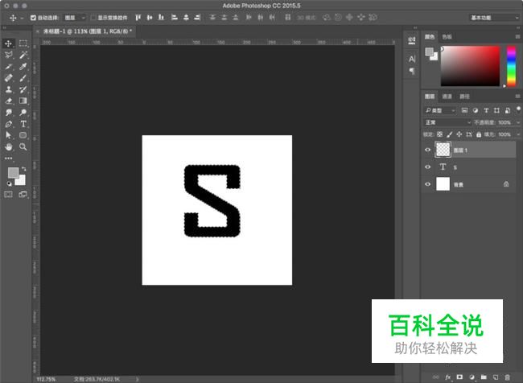Align right edges in options bar
523x383 pixels.
[197, 18]
